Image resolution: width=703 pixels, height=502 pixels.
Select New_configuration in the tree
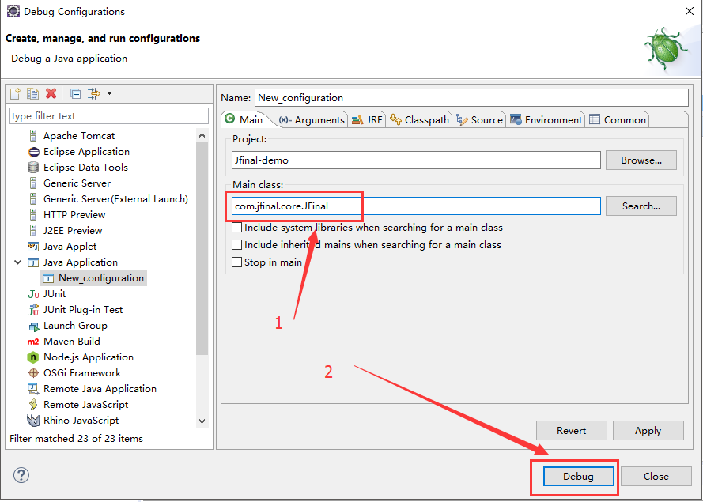click(100, 278)
